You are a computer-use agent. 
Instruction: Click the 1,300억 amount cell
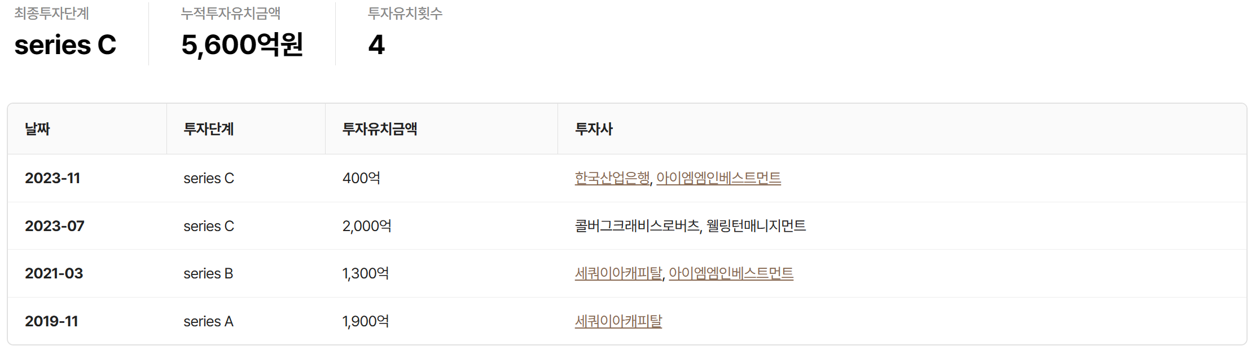pyautogui.click(x=366, y=273)
